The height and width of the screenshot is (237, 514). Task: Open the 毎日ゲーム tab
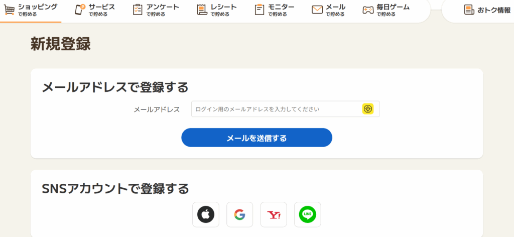386,10
